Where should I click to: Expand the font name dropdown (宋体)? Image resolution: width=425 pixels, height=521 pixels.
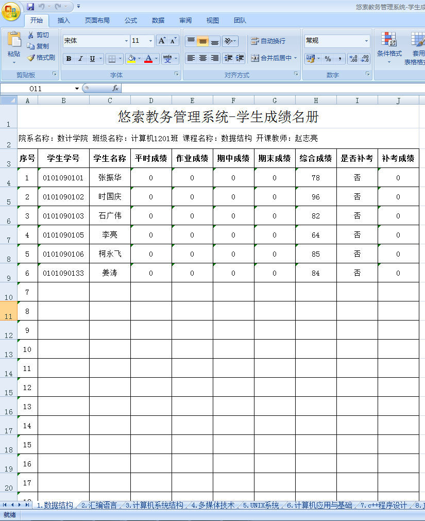coord(126,41)
